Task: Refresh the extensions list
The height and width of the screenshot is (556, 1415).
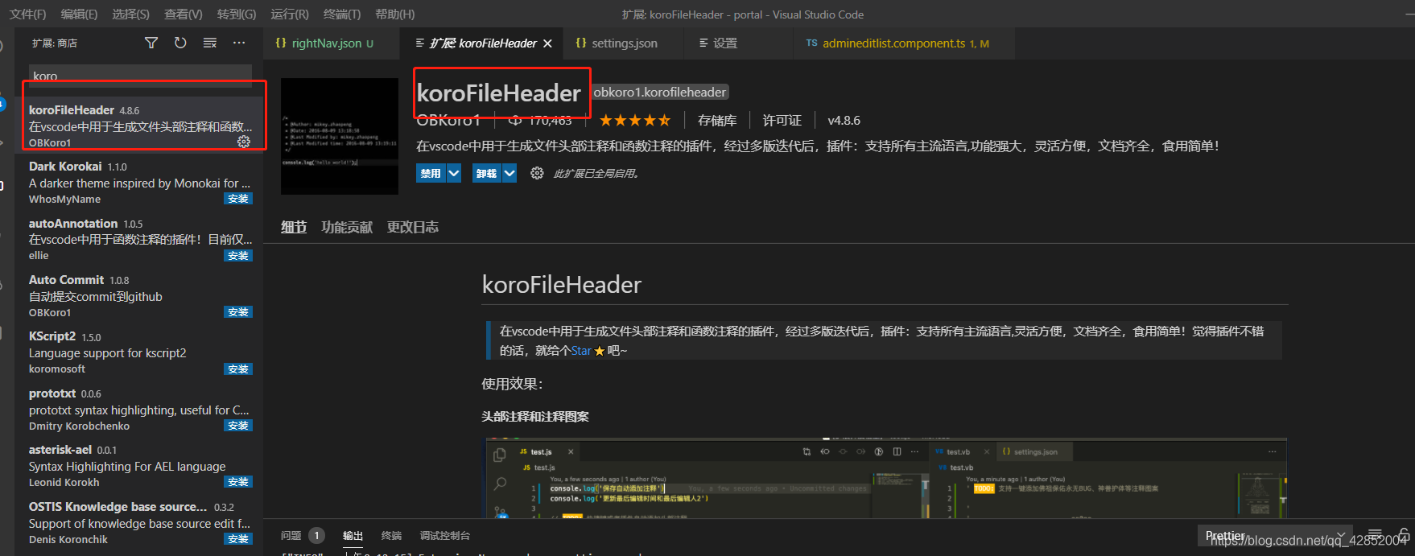Action: pos(180,43)
